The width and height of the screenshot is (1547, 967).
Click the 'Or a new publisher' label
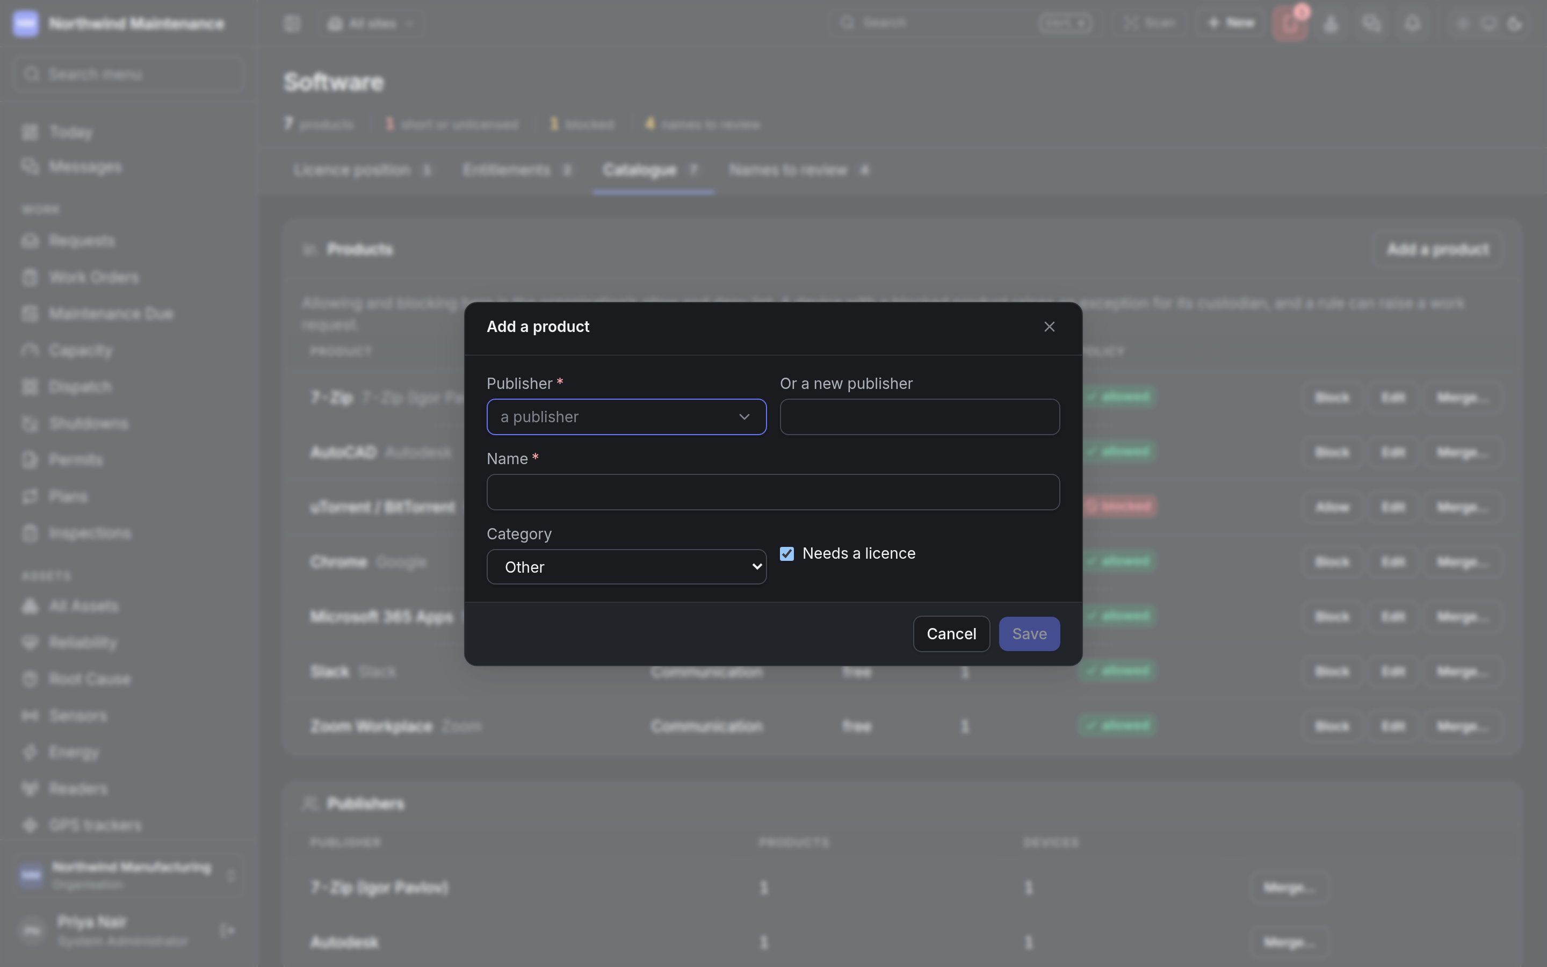tap(847, 384)
